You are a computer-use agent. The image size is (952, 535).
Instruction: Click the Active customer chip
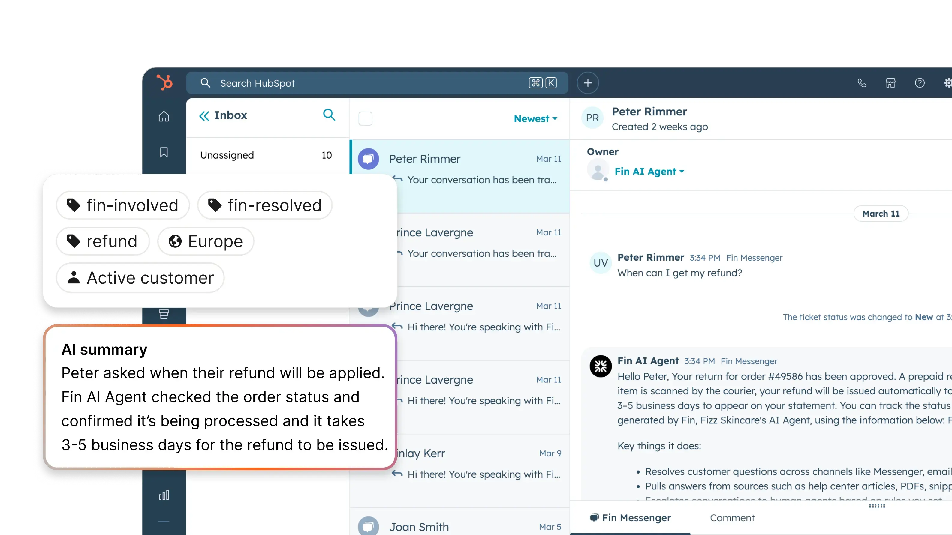pos(140,277)
